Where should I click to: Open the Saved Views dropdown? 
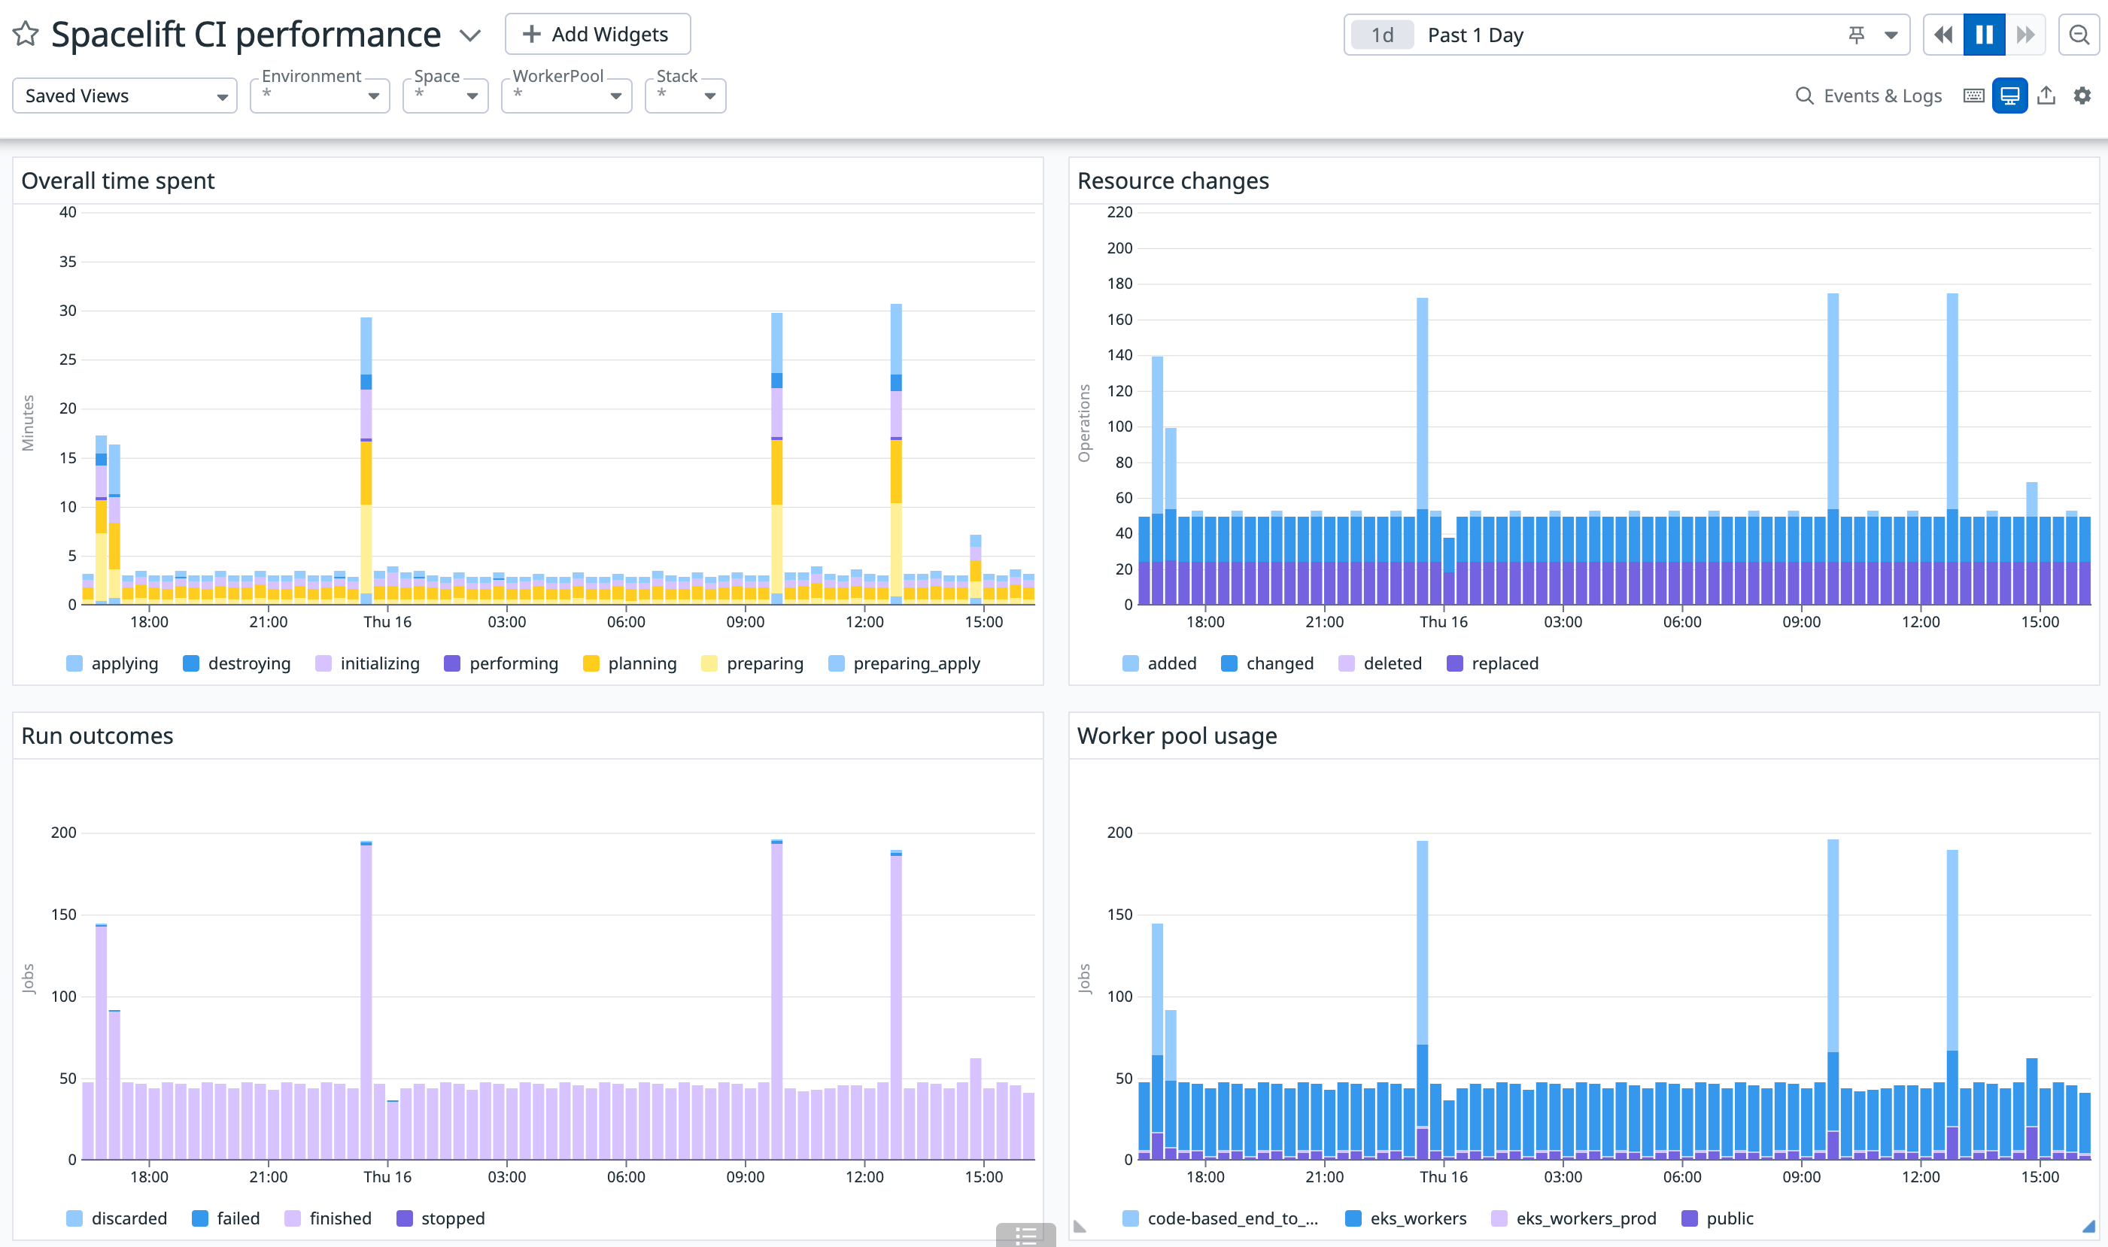pyautogui.click(x=124, y=95)
